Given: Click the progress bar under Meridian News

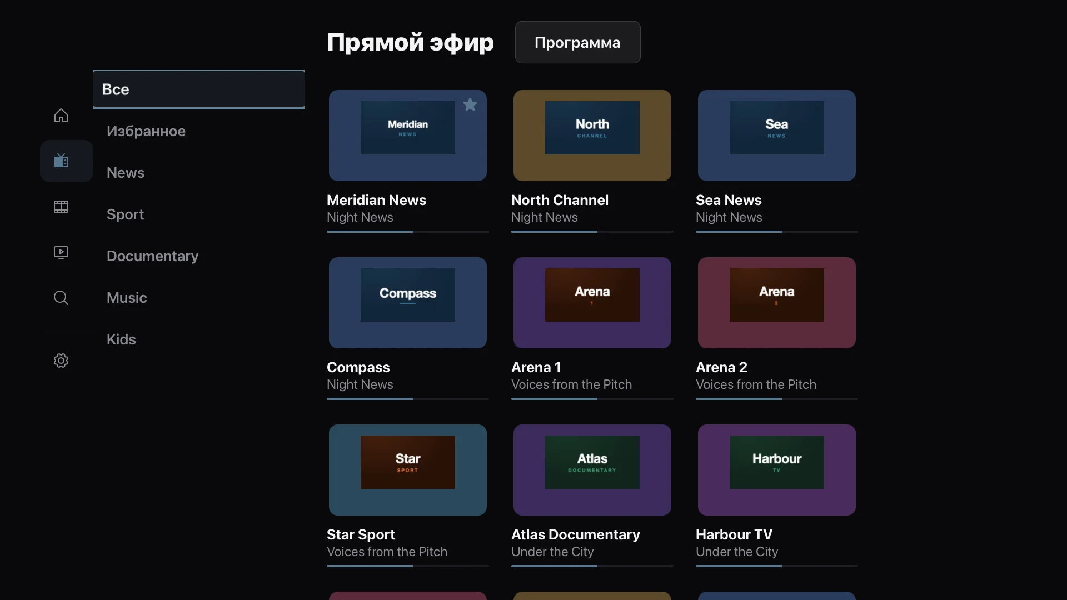Looking at the screenshot, I should click(408, 232).
